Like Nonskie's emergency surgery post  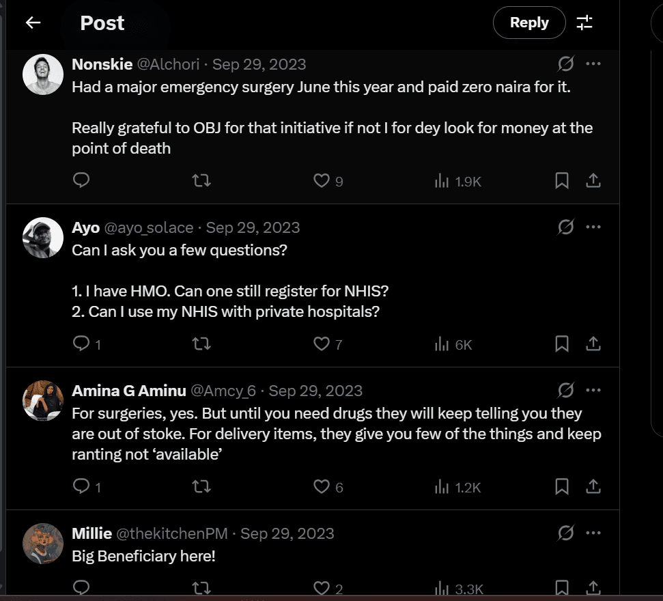322,180
